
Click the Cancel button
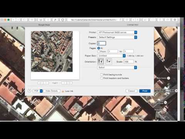(x=131, y=91)
